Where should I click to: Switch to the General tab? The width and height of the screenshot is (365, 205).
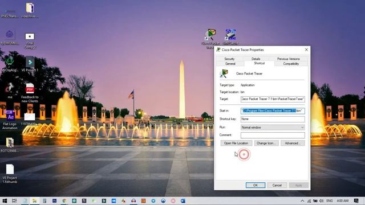click(x=230, y=64)
